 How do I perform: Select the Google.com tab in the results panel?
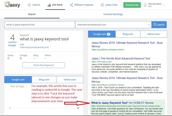click(x=102, y=34)
